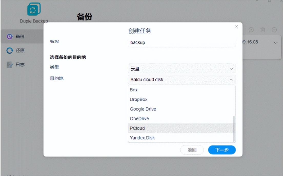Screen dimensions: 283x176
Task: Open the 类型 dropdown showing 云盘
Action: pos(181,68)
